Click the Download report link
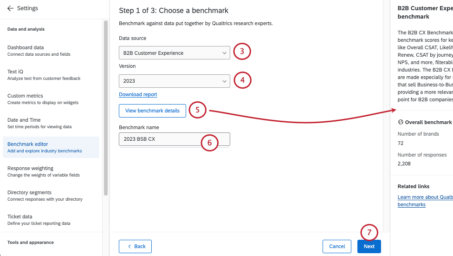453x256 pixels. click(x=138, y=94)
